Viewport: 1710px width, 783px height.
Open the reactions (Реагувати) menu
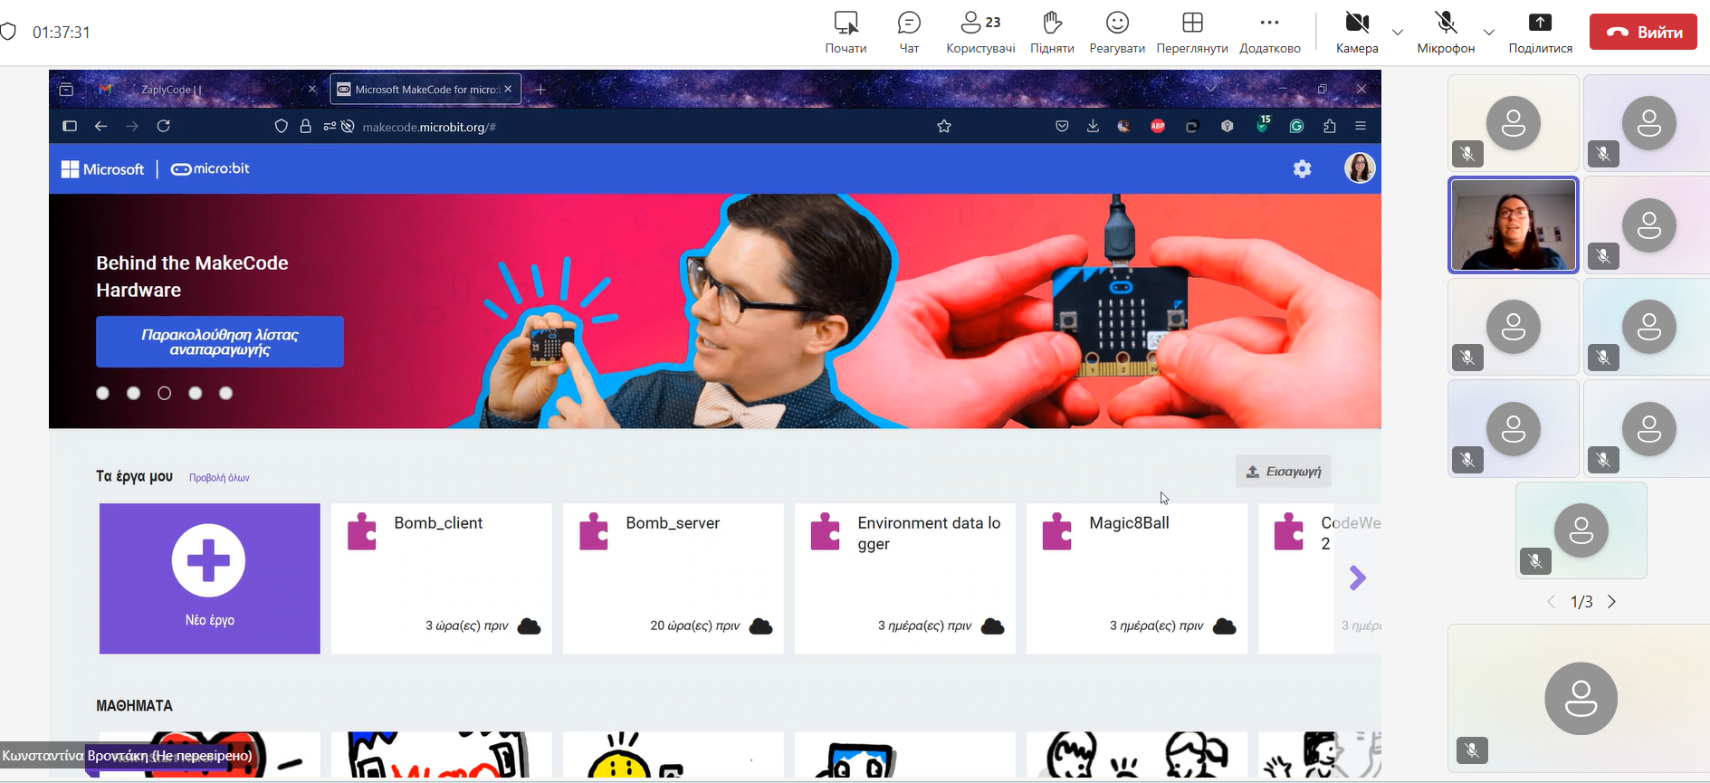(1117, 32)
